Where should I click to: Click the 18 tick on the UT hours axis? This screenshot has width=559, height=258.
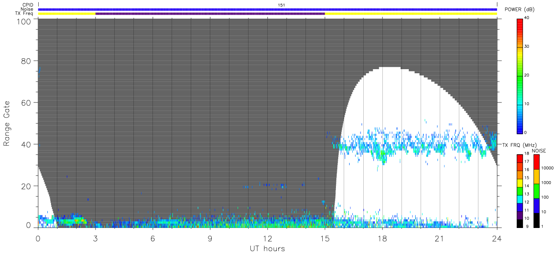(x=382, y=238)
